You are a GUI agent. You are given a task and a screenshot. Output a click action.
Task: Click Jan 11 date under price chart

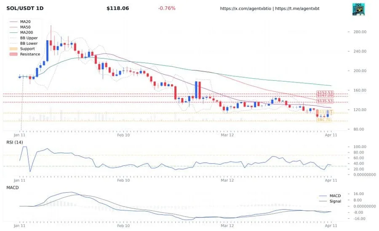click(19, 135)
